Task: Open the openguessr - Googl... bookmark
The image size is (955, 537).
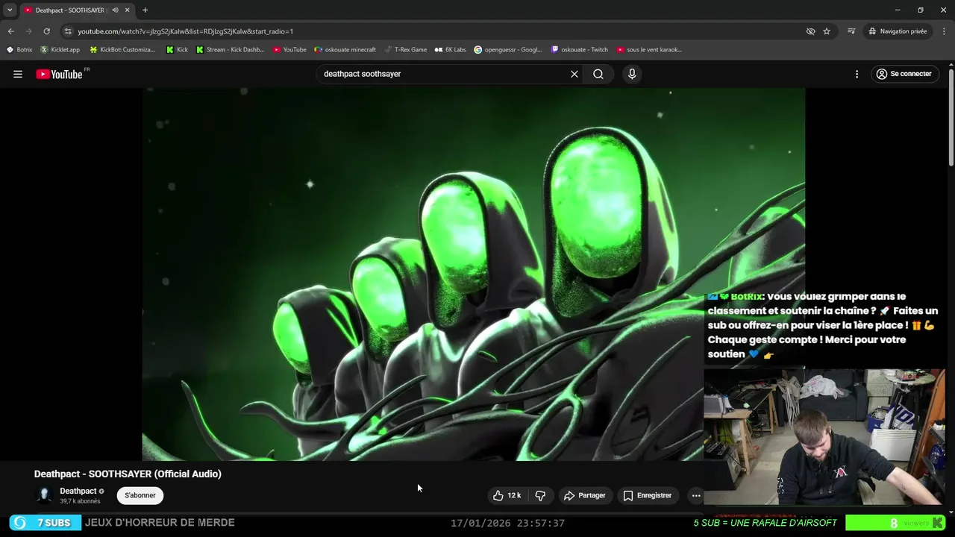Action: [507, 50]
